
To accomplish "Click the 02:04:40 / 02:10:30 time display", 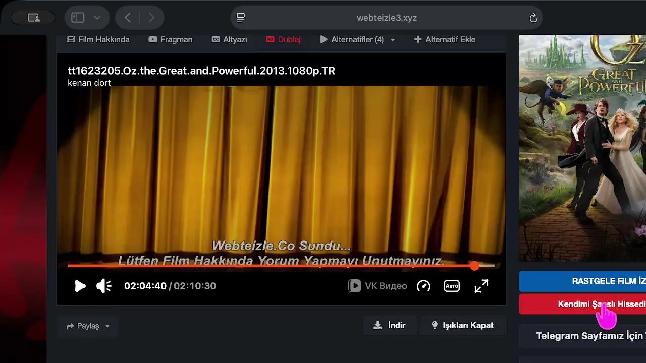I will pyautogui.click(x=170, y=286).
